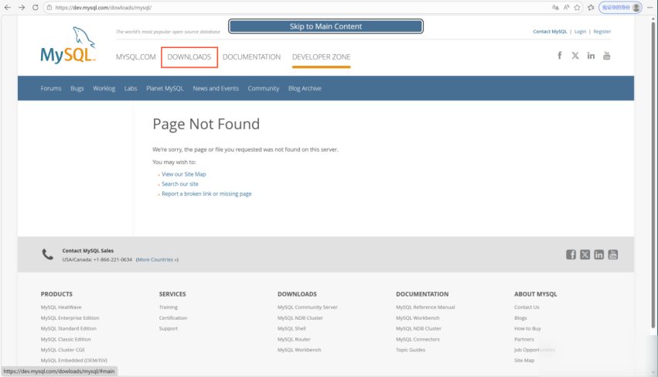The height and width of the screenshot is (377, 658).
Task: Open the LinkedIn icon in the header
Action: pyautogui.click(x=591, y=56)
